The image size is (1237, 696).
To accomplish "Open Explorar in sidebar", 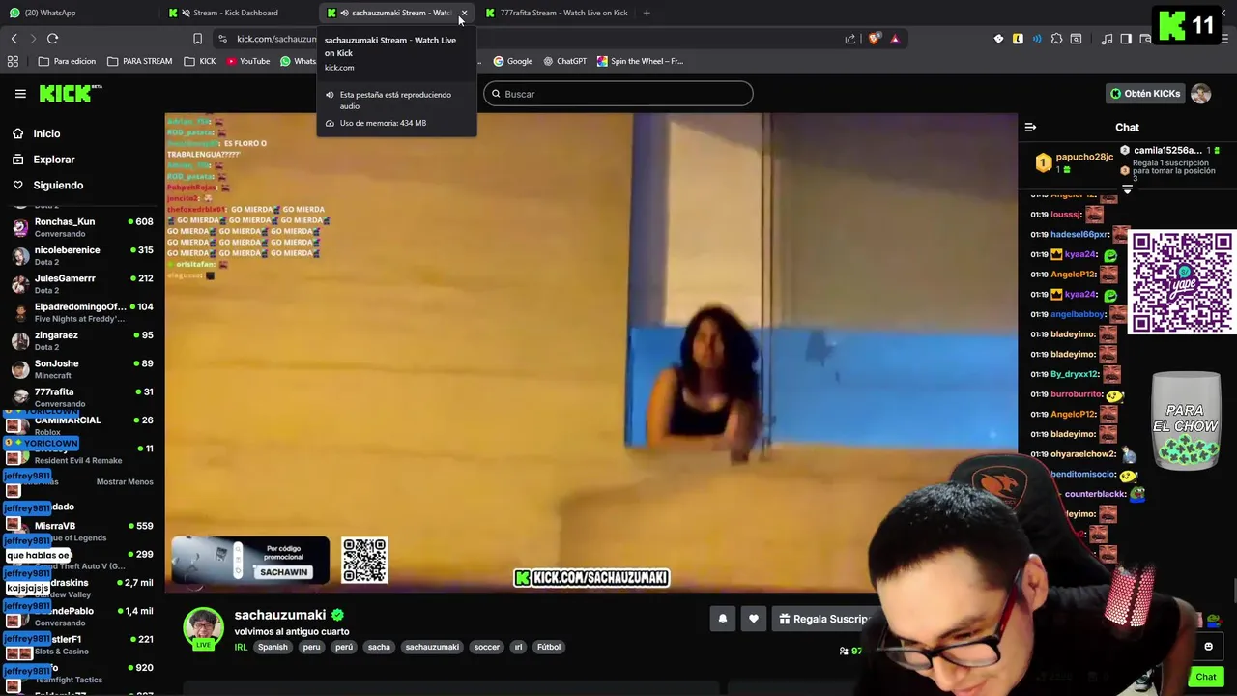I will pyautogui.click(x=53, y=159).
